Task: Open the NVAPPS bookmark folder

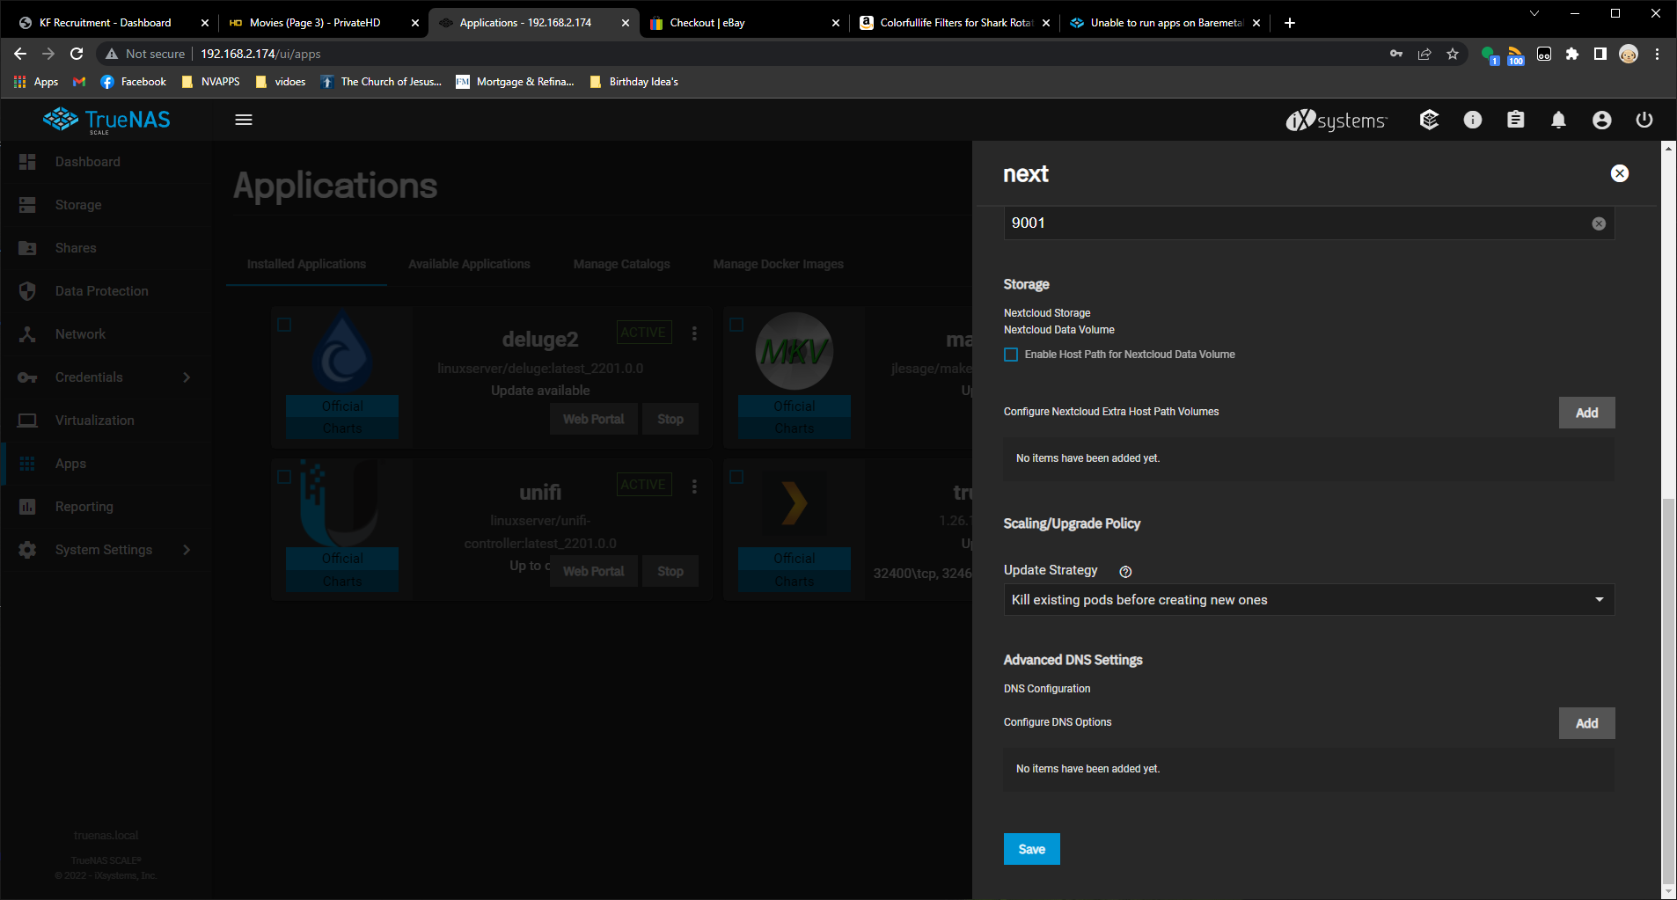Action: (x=211, y=82)
